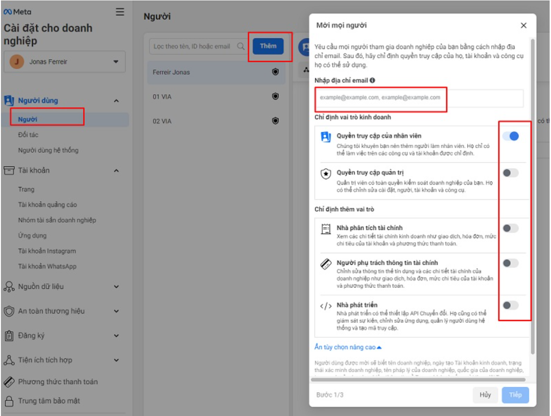
Task: Select Đối tác in the sidebar
Action: coord(28,135)
